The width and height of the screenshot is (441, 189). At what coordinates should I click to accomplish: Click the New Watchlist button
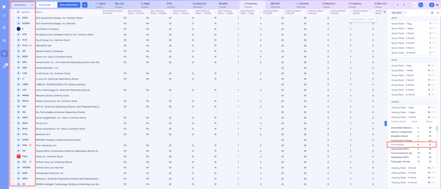coord(69,5)
